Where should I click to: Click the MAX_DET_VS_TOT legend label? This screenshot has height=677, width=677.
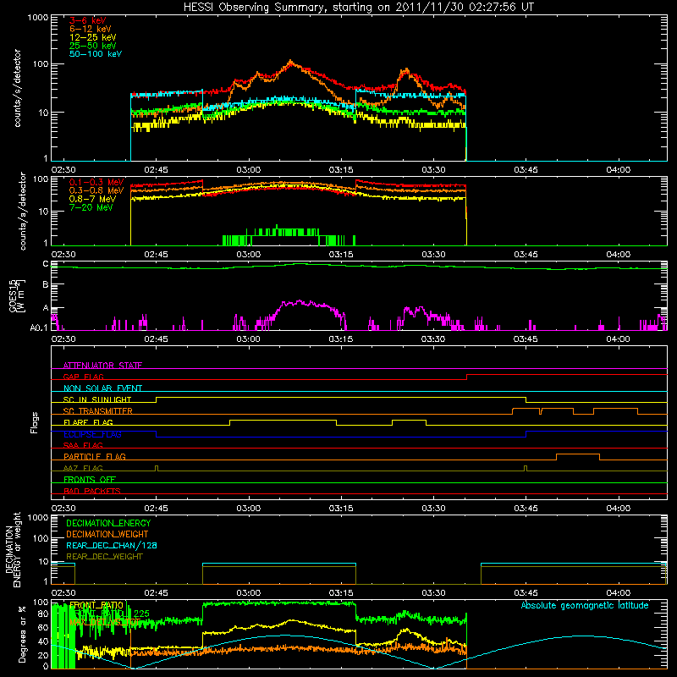(105, 622)
